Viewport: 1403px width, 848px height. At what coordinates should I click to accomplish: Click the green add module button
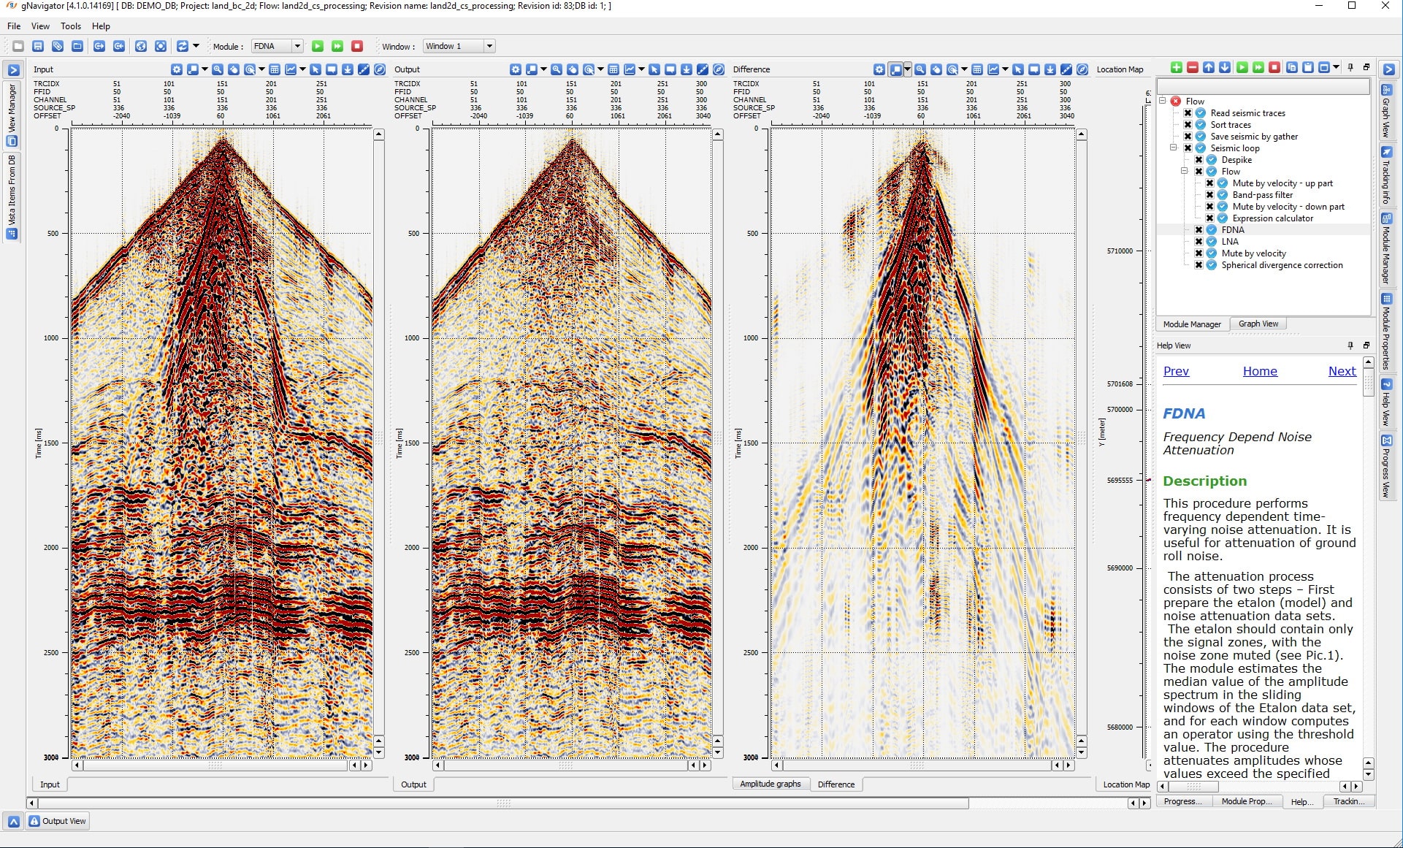tap(1176, 68)
